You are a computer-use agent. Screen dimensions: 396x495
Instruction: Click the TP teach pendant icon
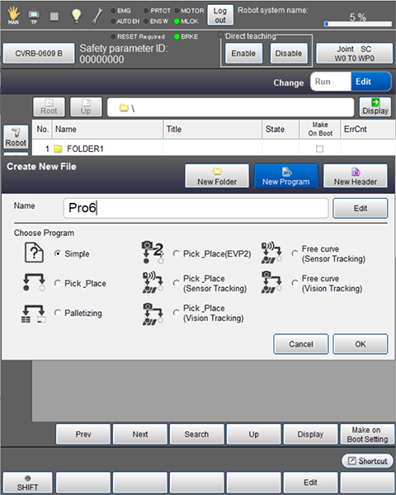(x=34, y=16)
